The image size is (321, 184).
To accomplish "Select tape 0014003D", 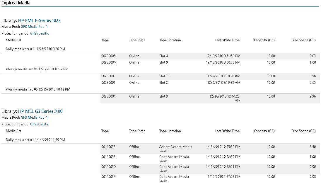I will (108, 167).
